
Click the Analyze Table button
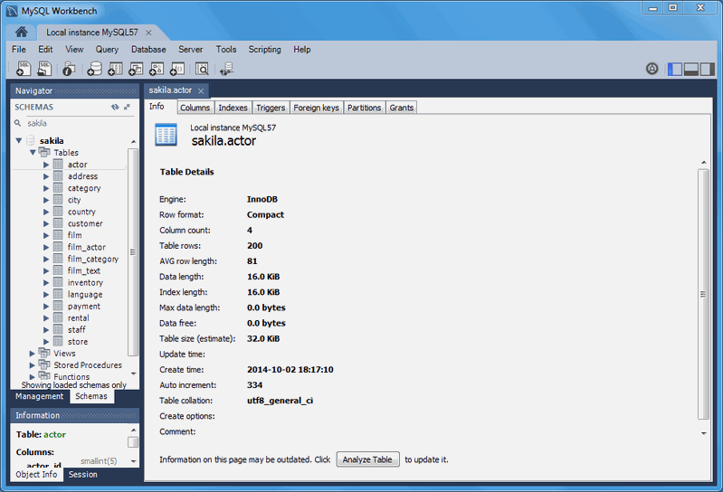[367, 459]
